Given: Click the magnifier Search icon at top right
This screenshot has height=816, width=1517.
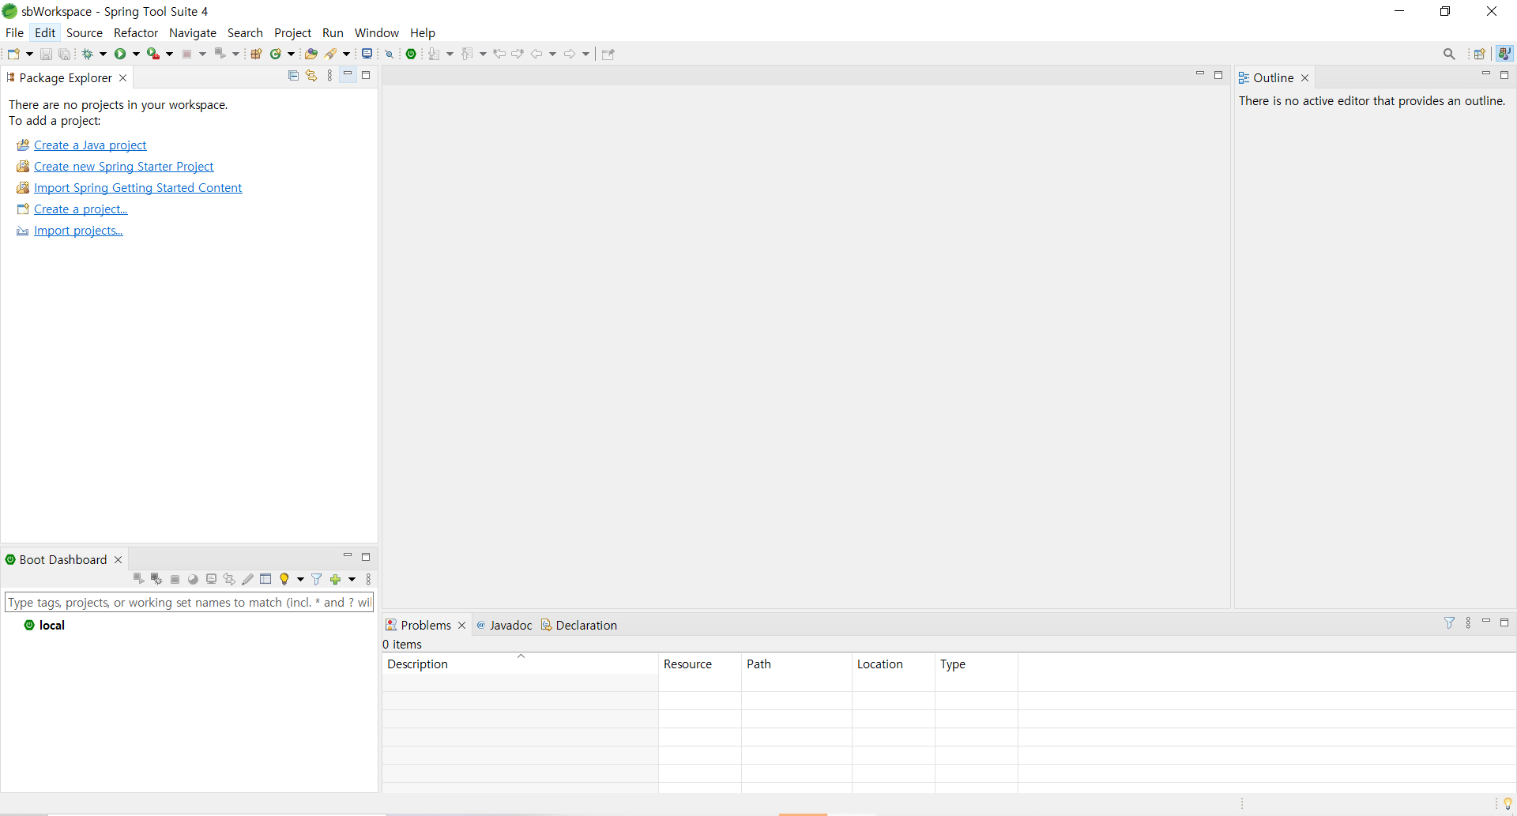Looking at the screenshot, I should tap(1449, 54).
